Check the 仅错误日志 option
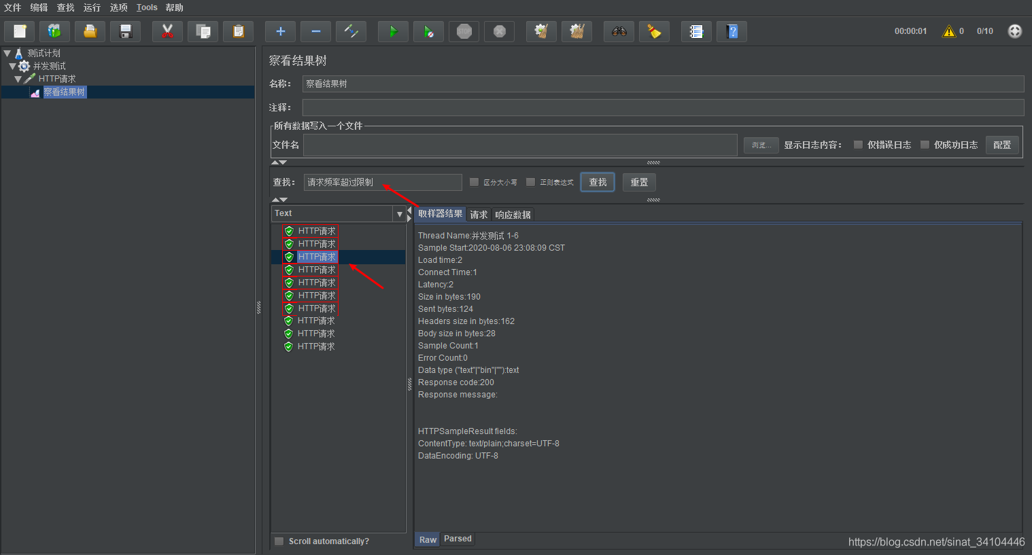The height and width of the screenshot is (555, 1032). click(859, 144)
